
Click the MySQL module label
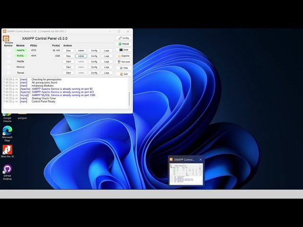(x=20, y=56)
